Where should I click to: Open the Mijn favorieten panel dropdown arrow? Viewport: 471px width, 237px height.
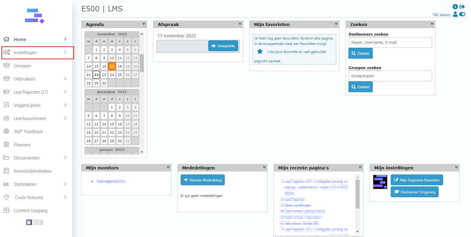(x=336, y=24)
